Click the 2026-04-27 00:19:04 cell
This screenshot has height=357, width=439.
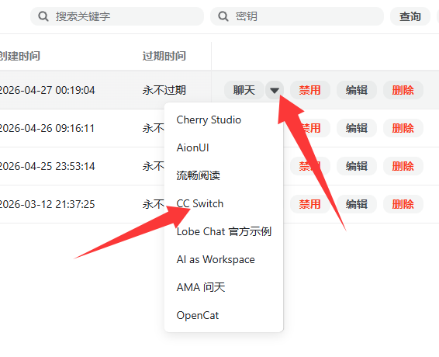click(47, 90)
